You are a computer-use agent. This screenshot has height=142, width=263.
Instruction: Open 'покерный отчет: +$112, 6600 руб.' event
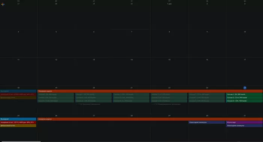coord(18,122)
